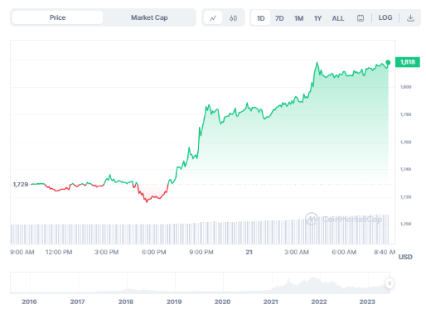Click the 9:00 PM time axis label

pos(201,252)
